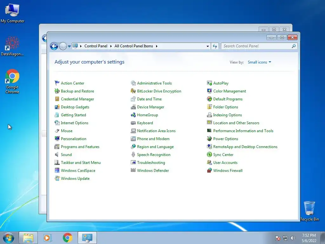Click the volume icon in system tray

point(293,238)
